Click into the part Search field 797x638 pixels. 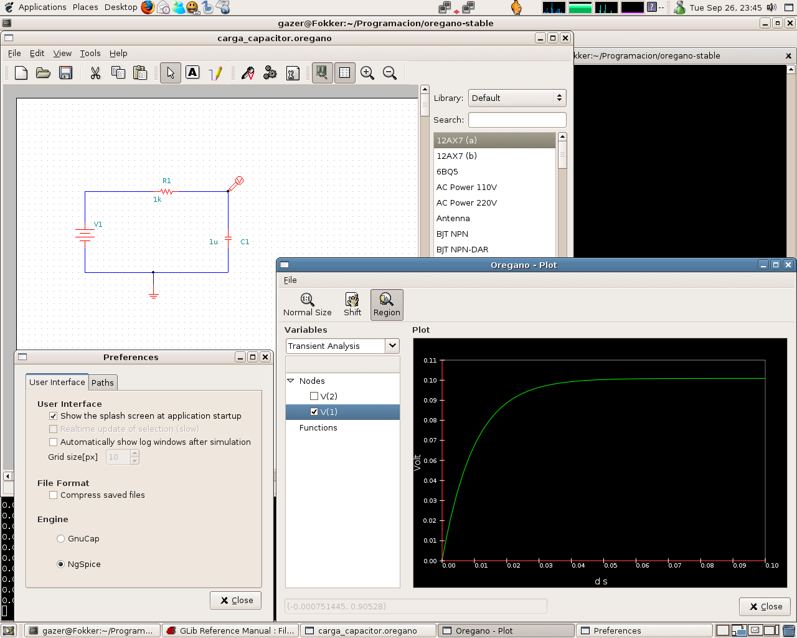[x=517, y=120]
